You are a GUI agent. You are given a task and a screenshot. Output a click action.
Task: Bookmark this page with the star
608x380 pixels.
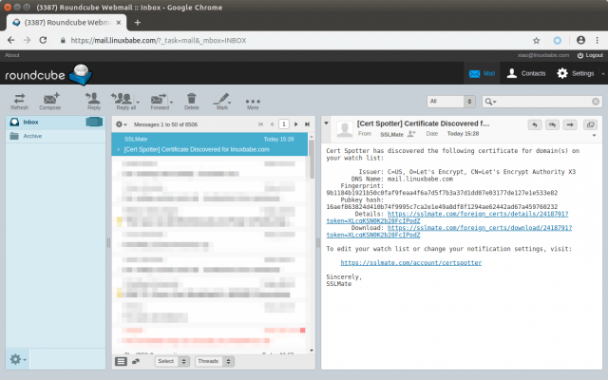click(537, 41)
